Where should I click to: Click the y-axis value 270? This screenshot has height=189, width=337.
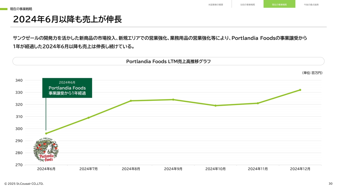(x=19, y=165)
